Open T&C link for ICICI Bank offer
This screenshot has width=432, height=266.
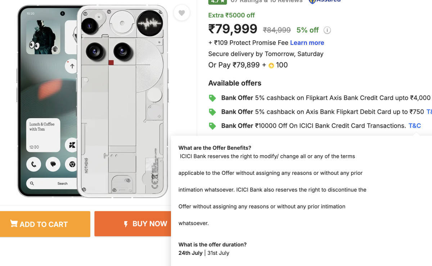(x=414, y=126)
